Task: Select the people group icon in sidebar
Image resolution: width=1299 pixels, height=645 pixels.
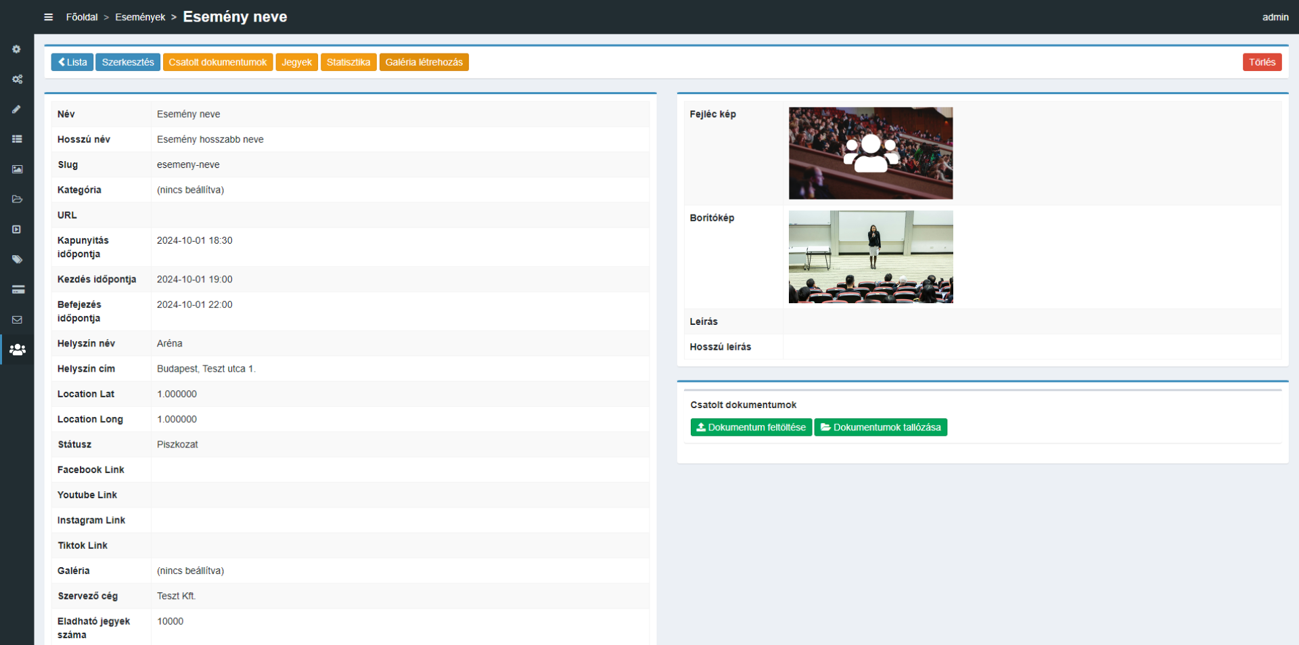Action: click(x=17, y=350)
